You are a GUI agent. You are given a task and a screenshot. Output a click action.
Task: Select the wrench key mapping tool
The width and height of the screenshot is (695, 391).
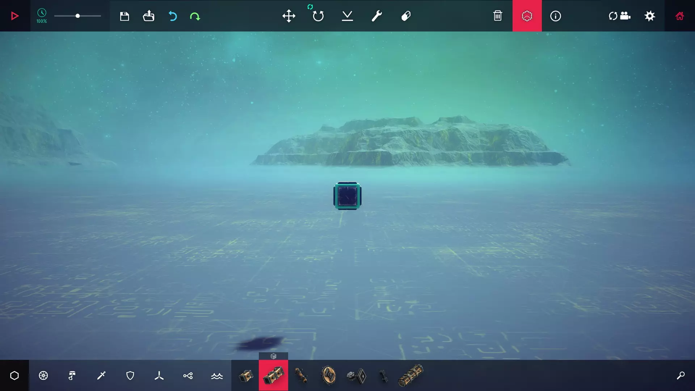(x=376, y=16)
